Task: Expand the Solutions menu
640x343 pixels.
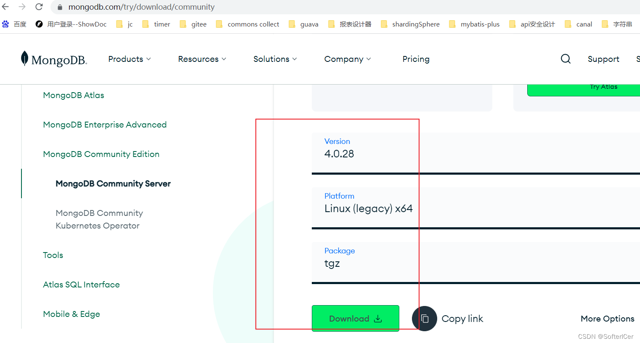Action: tap(275, 59)
